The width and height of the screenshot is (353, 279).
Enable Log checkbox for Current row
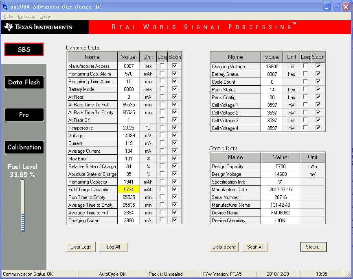pyautogui.click(x=162, y=143)
